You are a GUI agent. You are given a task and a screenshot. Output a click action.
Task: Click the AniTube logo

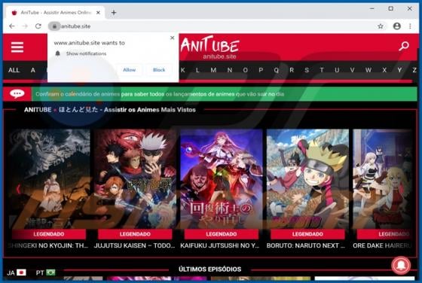coord(210,47)
